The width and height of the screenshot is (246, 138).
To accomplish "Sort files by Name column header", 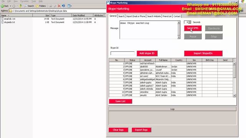I will [17, 15].
